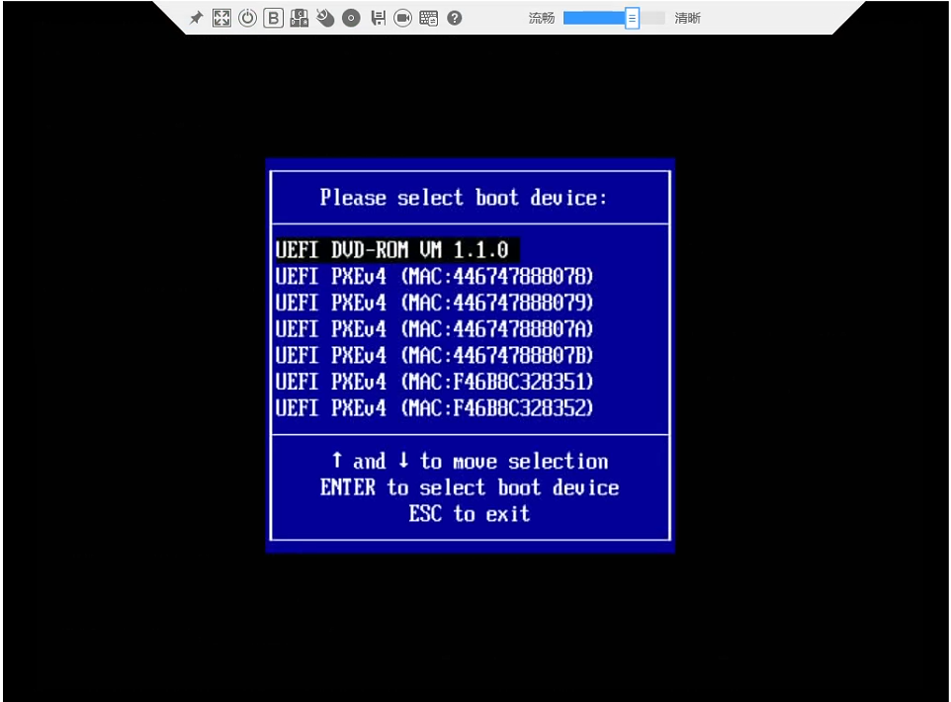
Task: Click the 'ESC to exit' hint text
Action: (x=470, y=514)
